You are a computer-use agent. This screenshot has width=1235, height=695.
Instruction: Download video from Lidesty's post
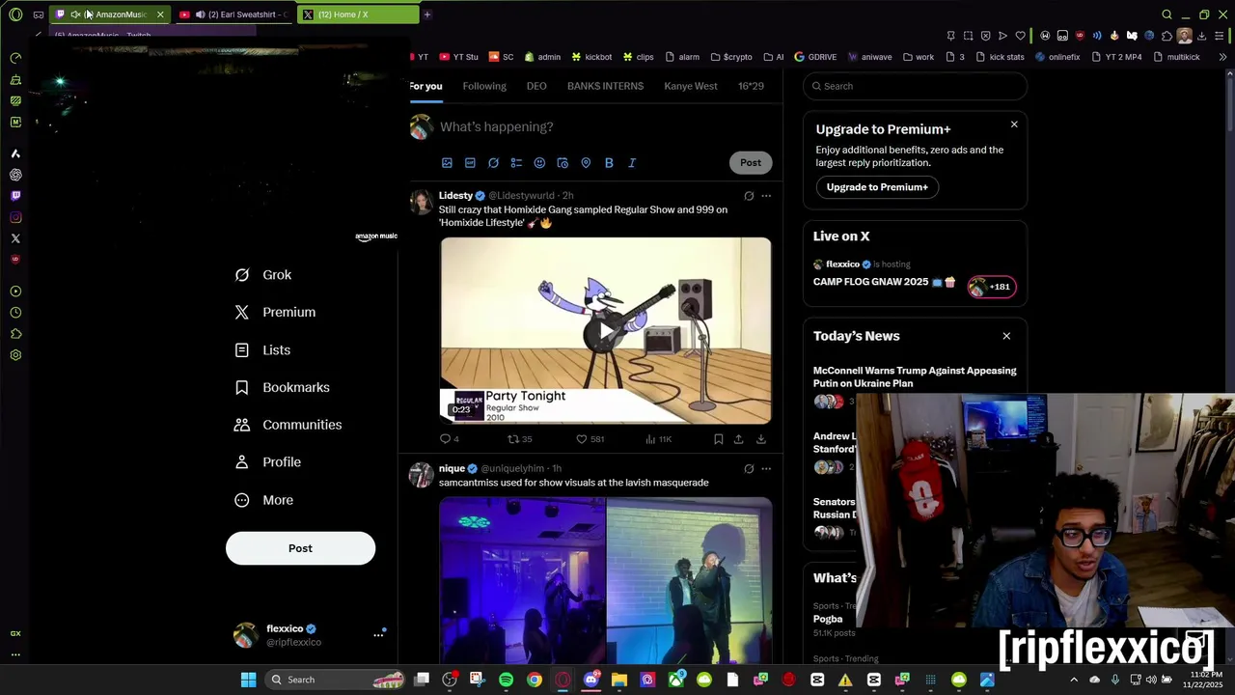pos(761,439)
